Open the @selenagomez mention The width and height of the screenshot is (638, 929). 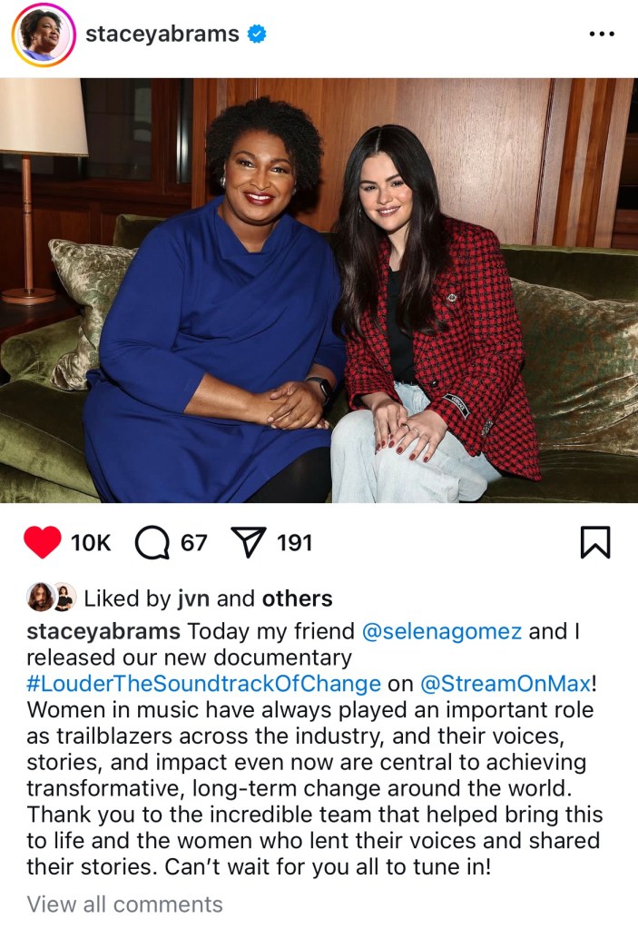(x=441, y=631)
